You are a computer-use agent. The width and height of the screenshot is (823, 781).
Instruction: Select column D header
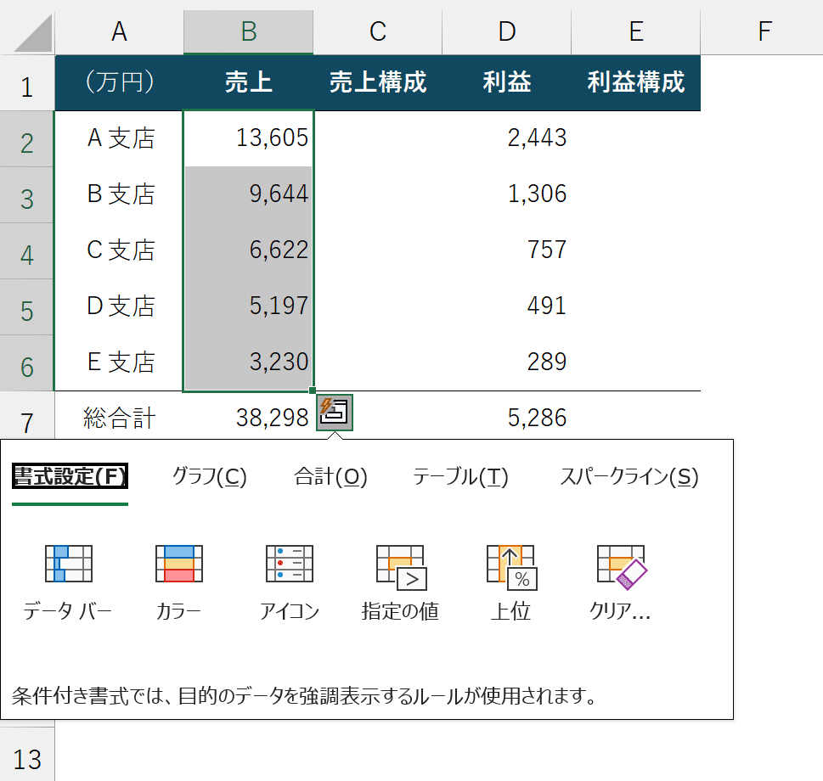506,31
